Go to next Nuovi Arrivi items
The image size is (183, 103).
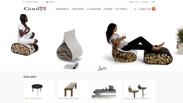pos(154,77)
